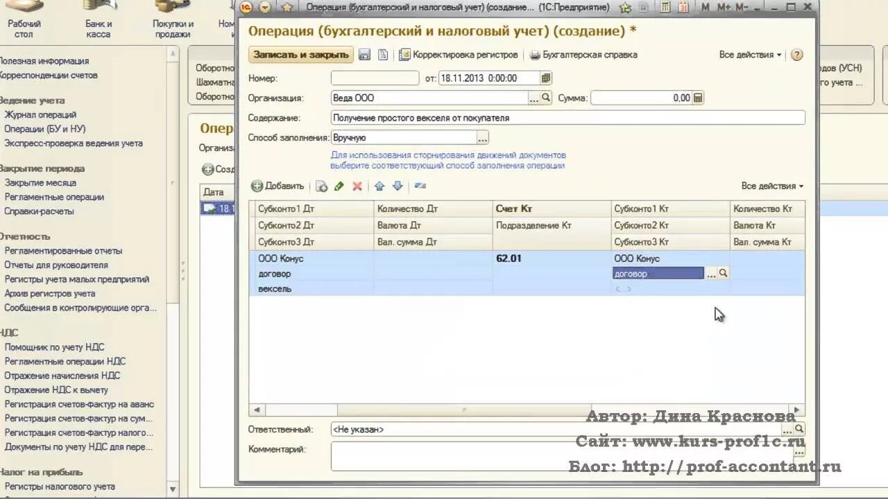The width and height of the screenshot is (888, 499).
Task: Click the help question mark icon
Action: click(x=796, y=55)
